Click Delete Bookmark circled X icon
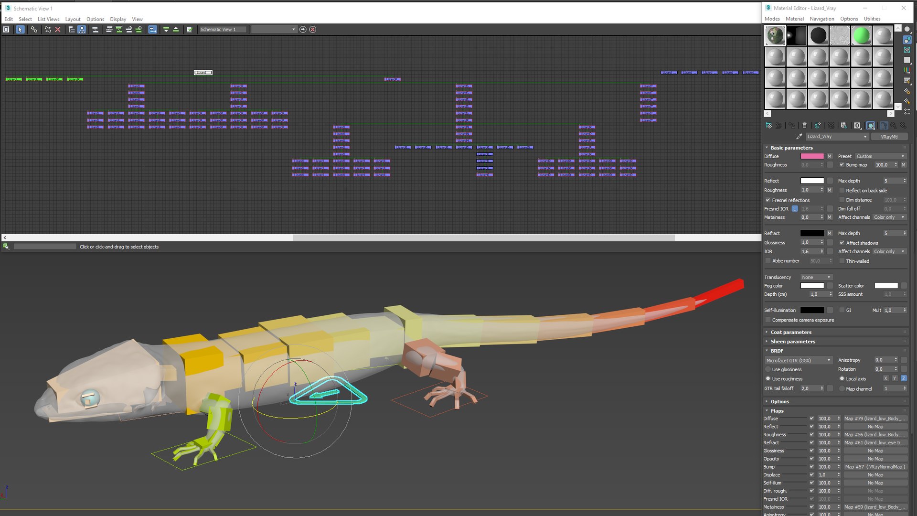Viewport: 917px width, 516px height. 313,30
